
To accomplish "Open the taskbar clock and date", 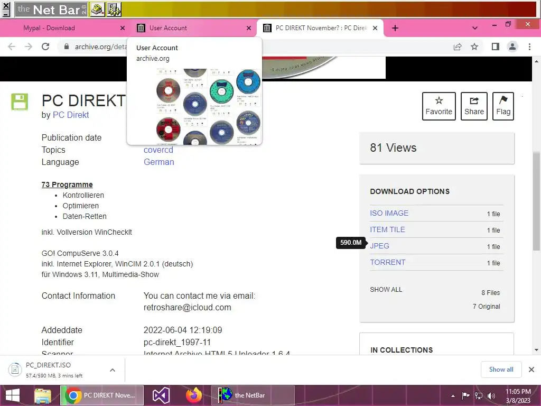I will point(518,396).
